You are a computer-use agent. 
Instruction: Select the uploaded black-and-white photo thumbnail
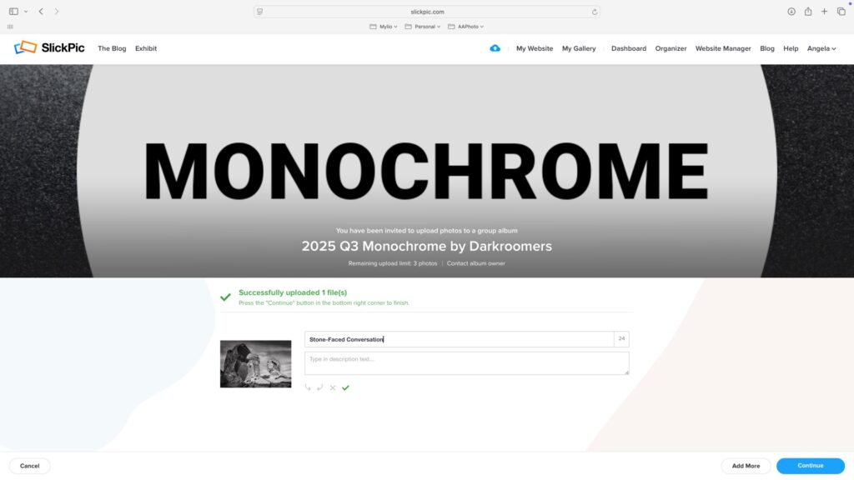pyautogui.click(x=255, y=364)
